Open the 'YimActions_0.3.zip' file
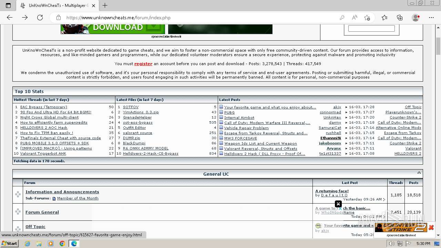441x248 pixels. click(141, 112)
